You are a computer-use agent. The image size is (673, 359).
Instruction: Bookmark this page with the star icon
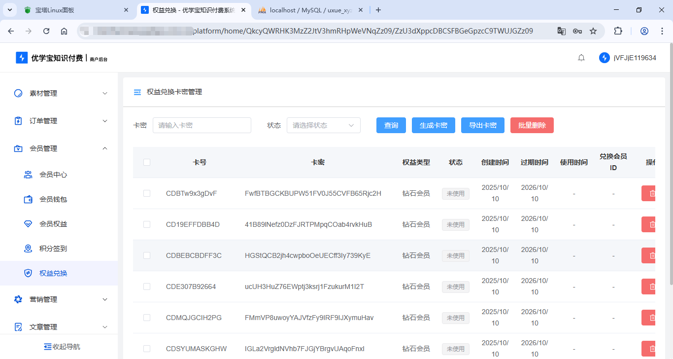pyautogui.click(x=593, y=31)
